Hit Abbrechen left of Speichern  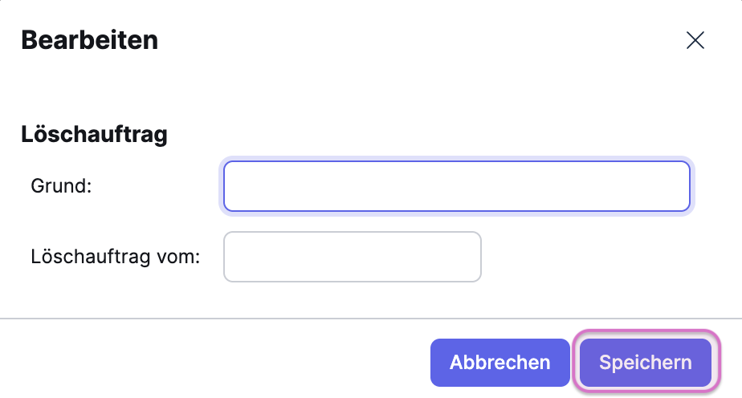pyautogui.click(x=499, y=362)
